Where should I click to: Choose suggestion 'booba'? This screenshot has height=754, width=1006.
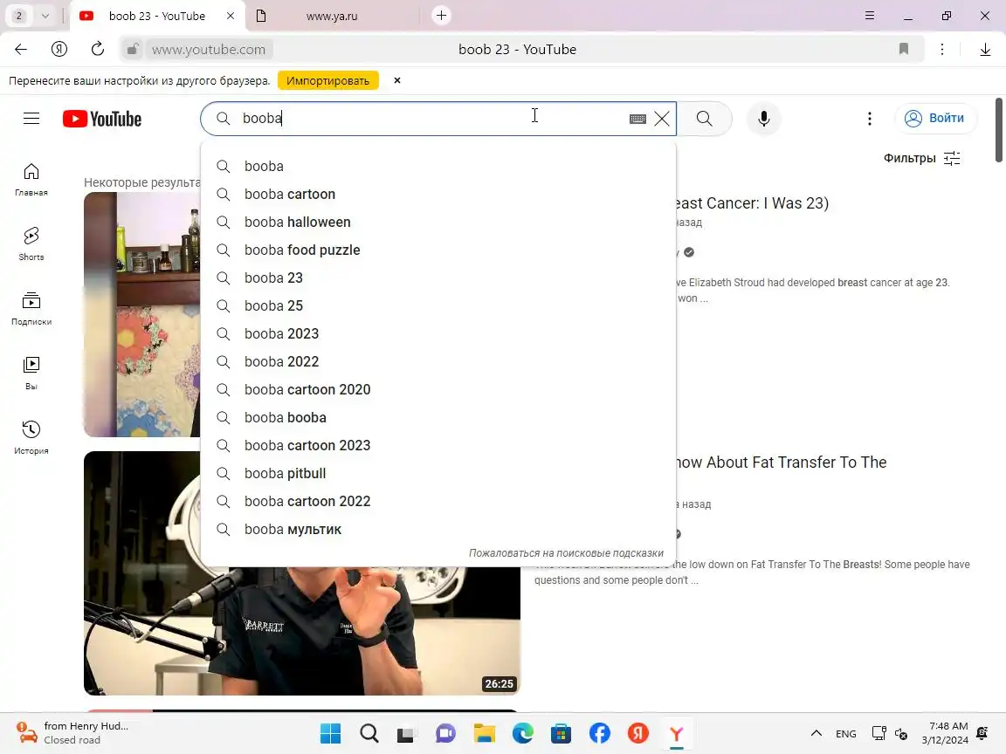[x=438, y=166]
